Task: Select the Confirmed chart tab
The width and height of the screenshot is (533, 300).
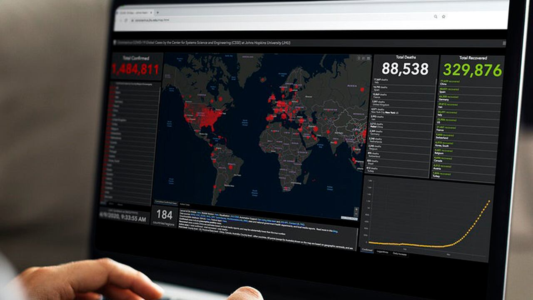Action: click(x=367, y=250)
